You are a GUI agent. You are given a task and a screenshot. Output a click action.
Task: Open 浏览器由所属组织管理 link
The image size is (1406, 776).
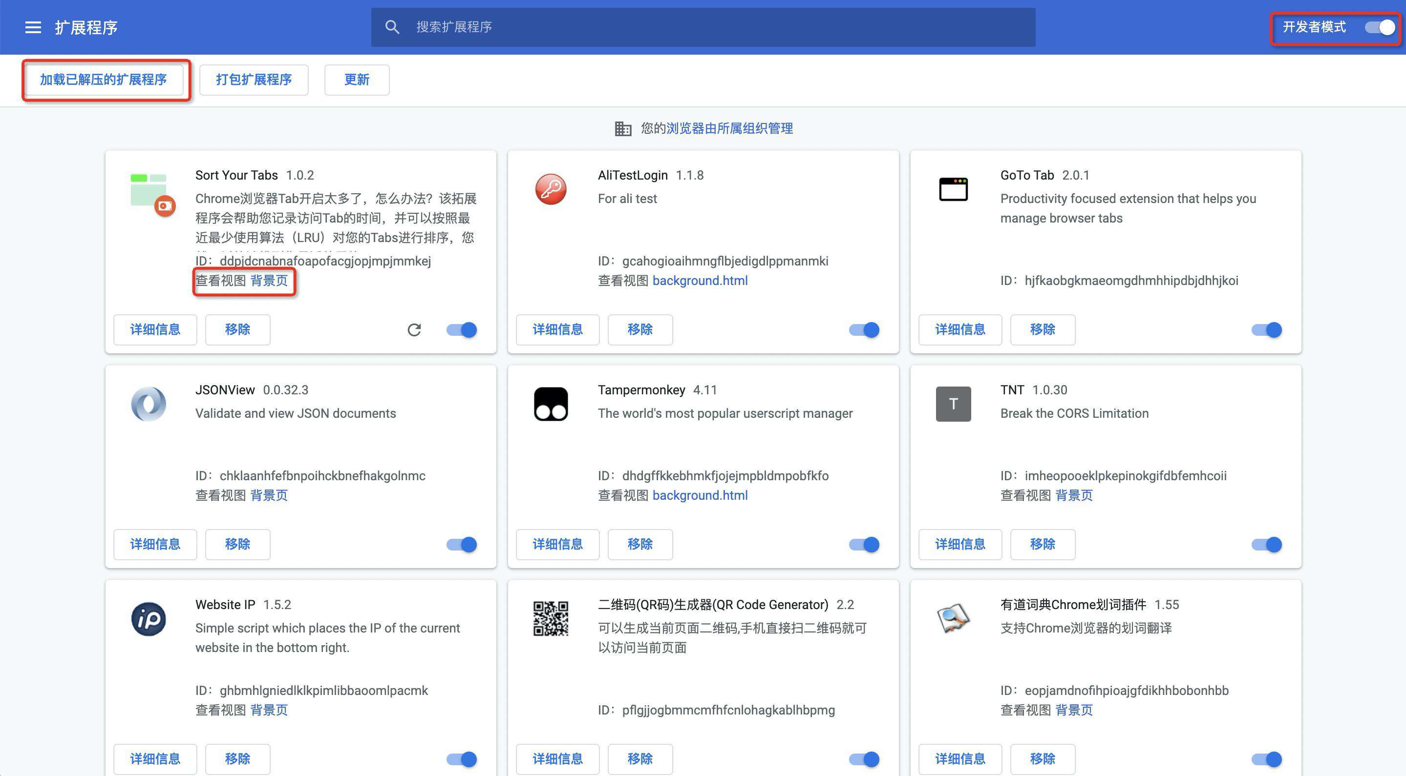coord(730,129)
